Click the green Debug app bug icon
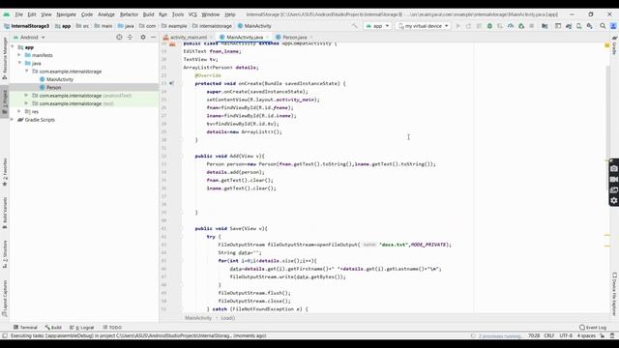The height and width of the screenshot is (348, 619). coord(489,26)
